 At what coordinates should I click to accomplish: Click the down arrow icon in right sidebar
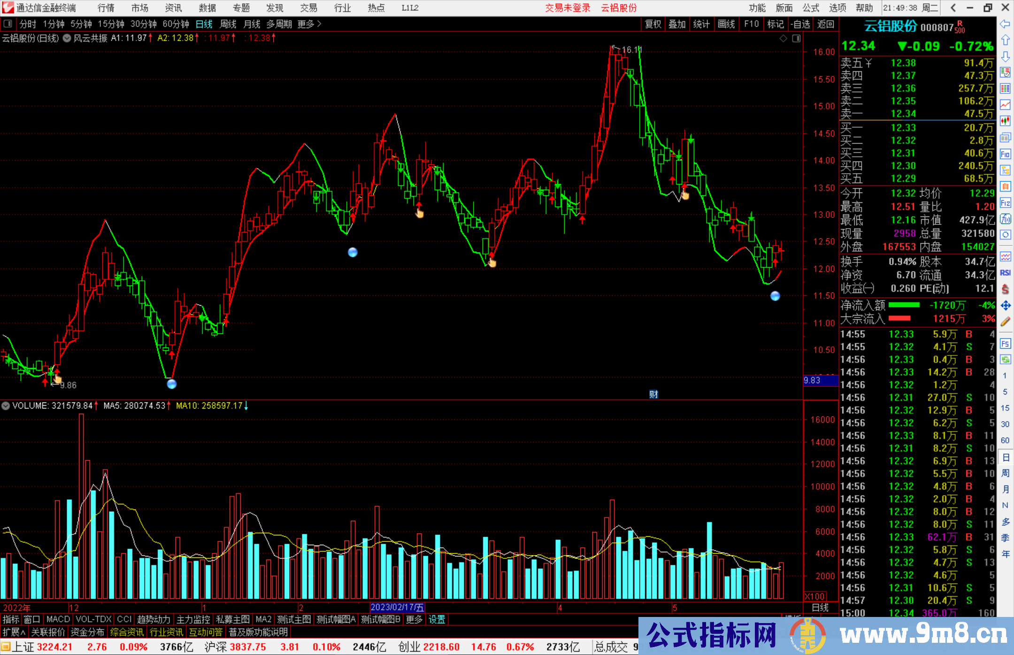(x=1005, y=56)
